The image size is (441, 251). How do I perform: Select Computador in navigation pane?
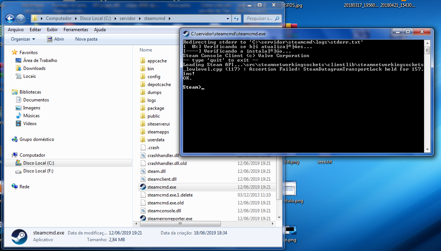coord(32,155)
